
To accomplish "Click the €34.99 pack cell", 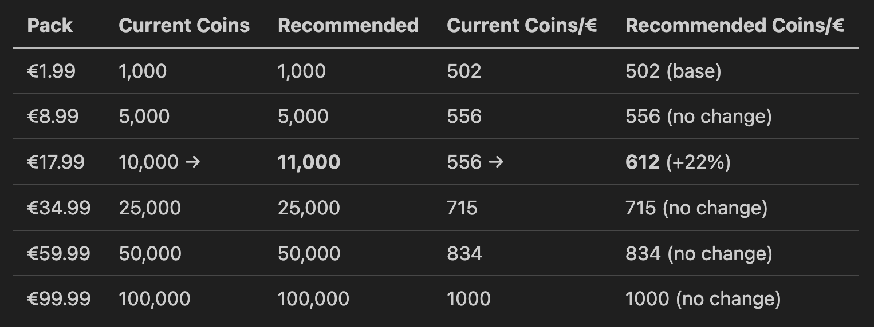I will tap(58, 208).
